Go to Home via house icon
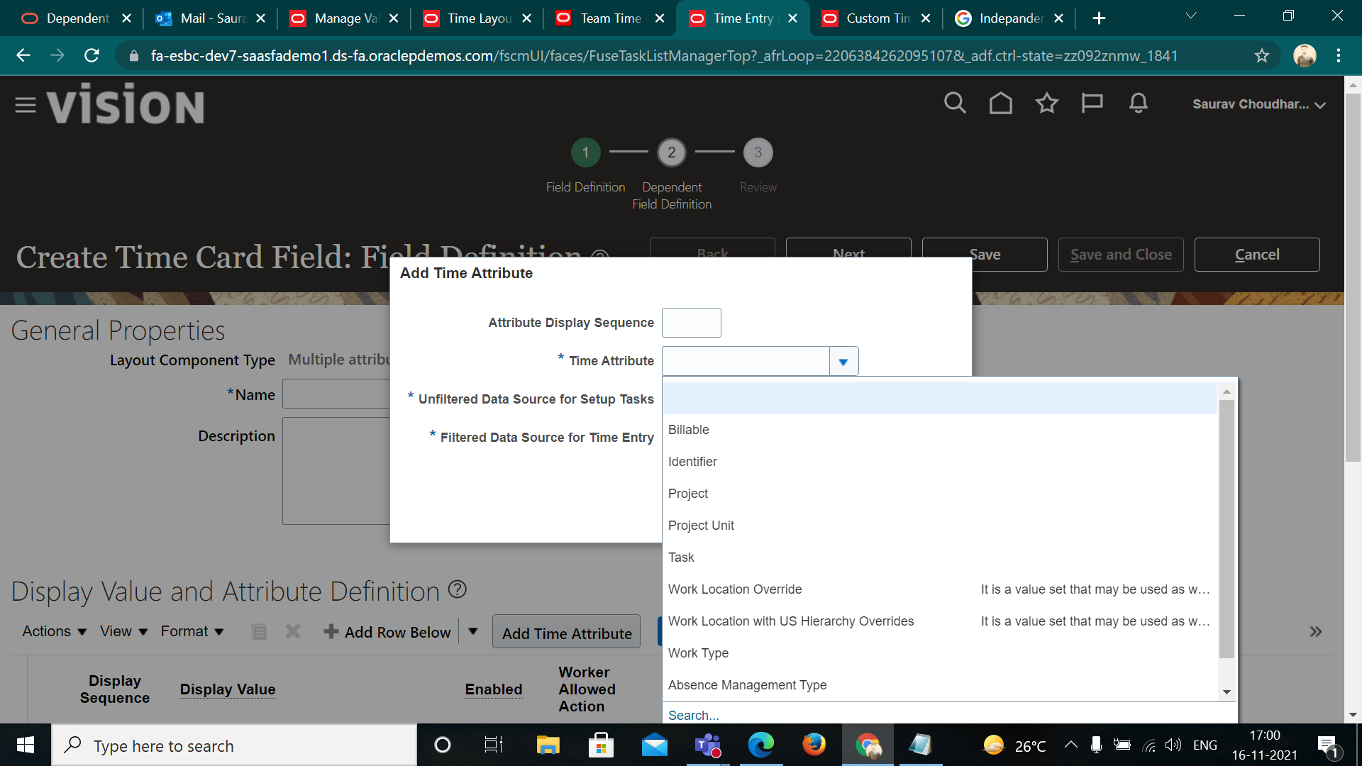Viewport: 1362px width, 766px height. click(x=1001, y=104)
